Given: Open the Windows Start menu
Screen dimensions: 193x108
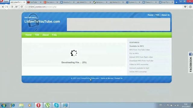Looking at the screenshot, I should pyautogui.click(x=4, y=105).
